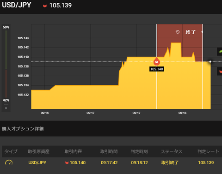Click the 58% sentiment value
222x174 pixels.
click(6, 27)
